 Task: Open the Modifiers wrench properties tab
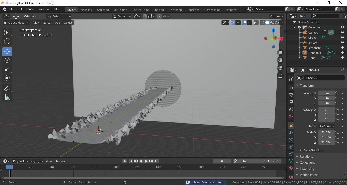(291, 133)
